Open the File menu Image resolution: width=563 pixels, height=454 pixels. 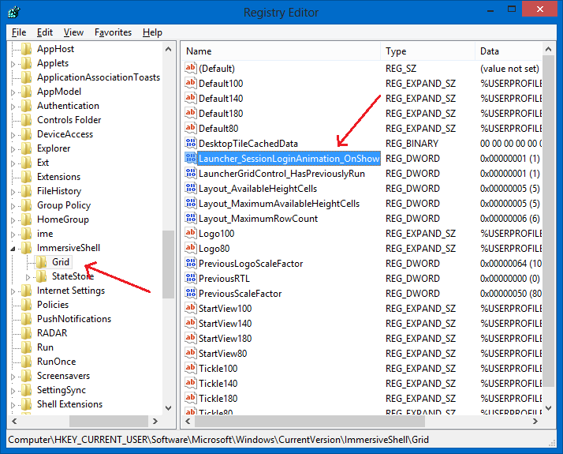click(x=19, y=32)
